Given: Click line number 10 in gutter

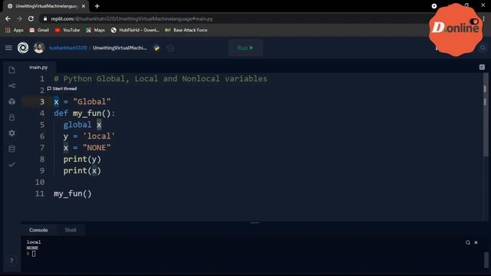Looking at the screenshot, I should point(40,182).
